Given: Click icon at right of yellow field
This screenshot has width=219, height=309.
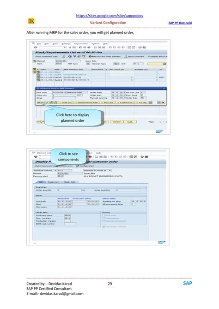Looking at the screenshot, I should pyautogui.click(x=164, y=64).
